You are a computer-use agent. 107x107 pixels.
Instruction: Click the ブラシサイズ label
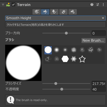tap(13, 84)
